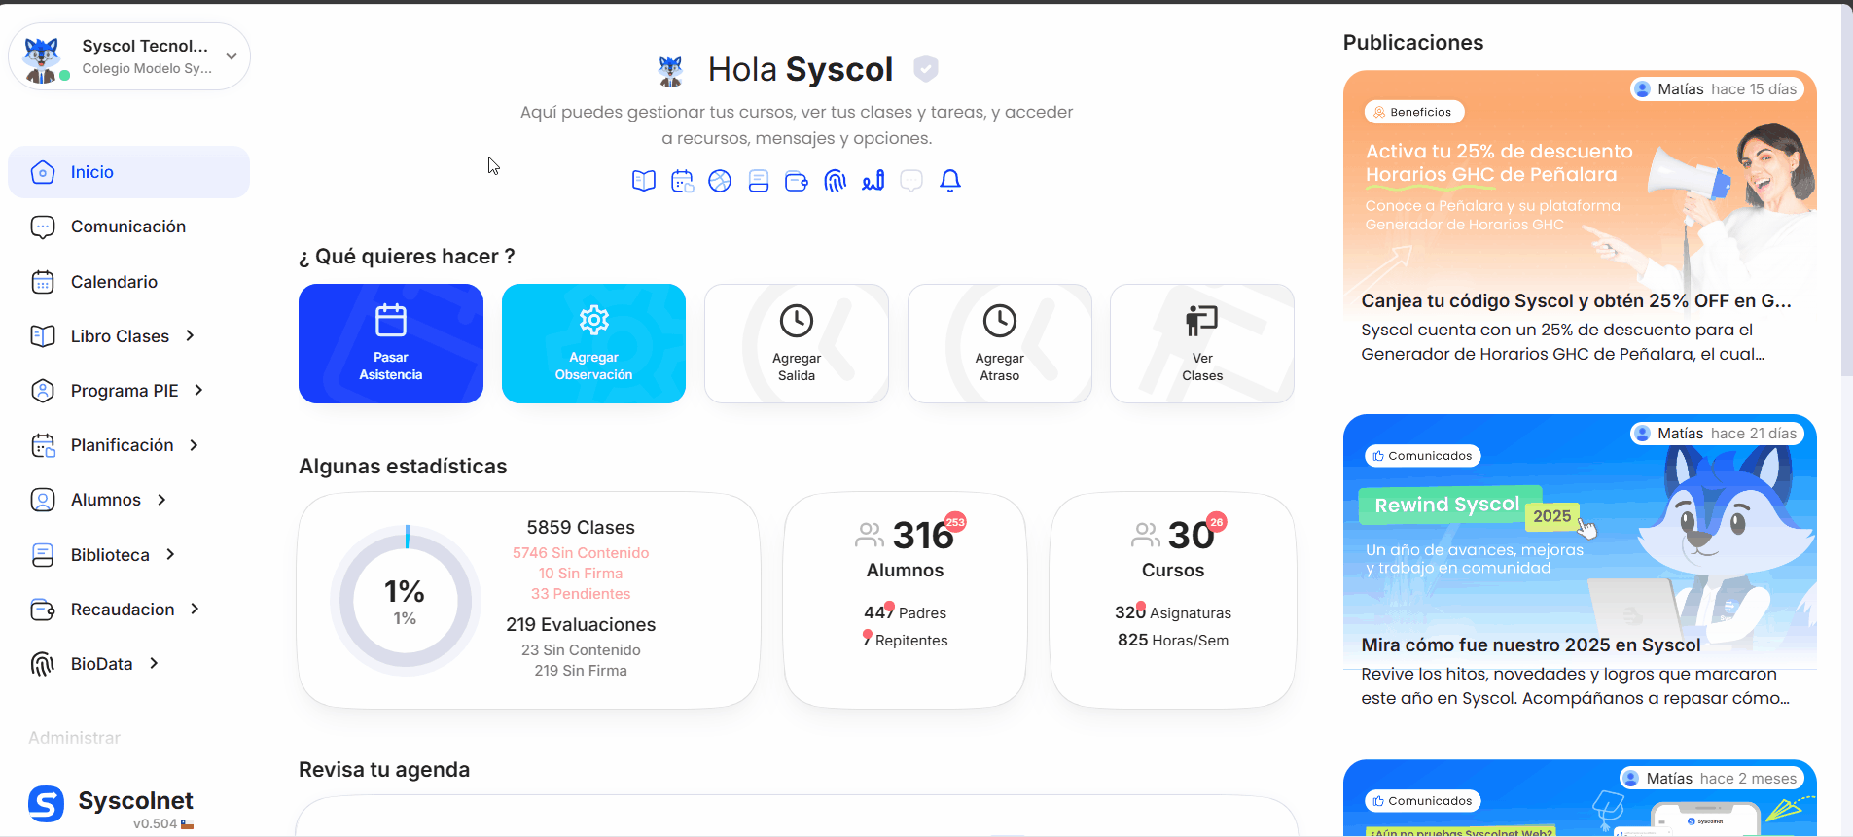Screen dimensions: 1853x837
Task: Click '5746 Sin Contenido' in class statistics
Action: point(581,553)
